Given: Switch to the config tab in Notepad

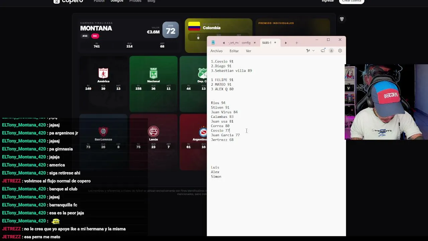Looking at the screenshot, I should point(246,43).
